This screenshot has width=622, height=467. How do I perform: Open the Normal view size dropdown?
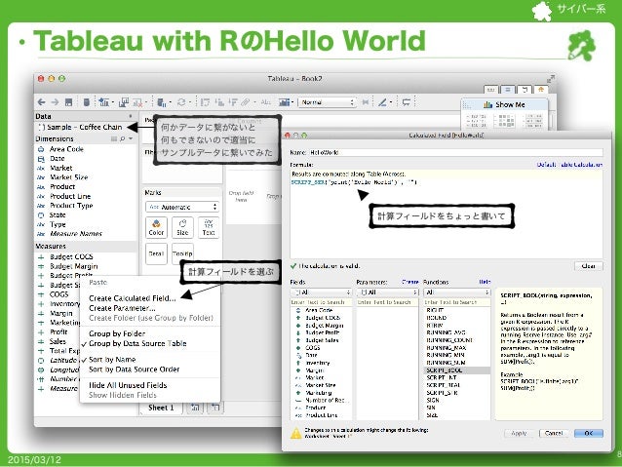(x=327, y=102)
